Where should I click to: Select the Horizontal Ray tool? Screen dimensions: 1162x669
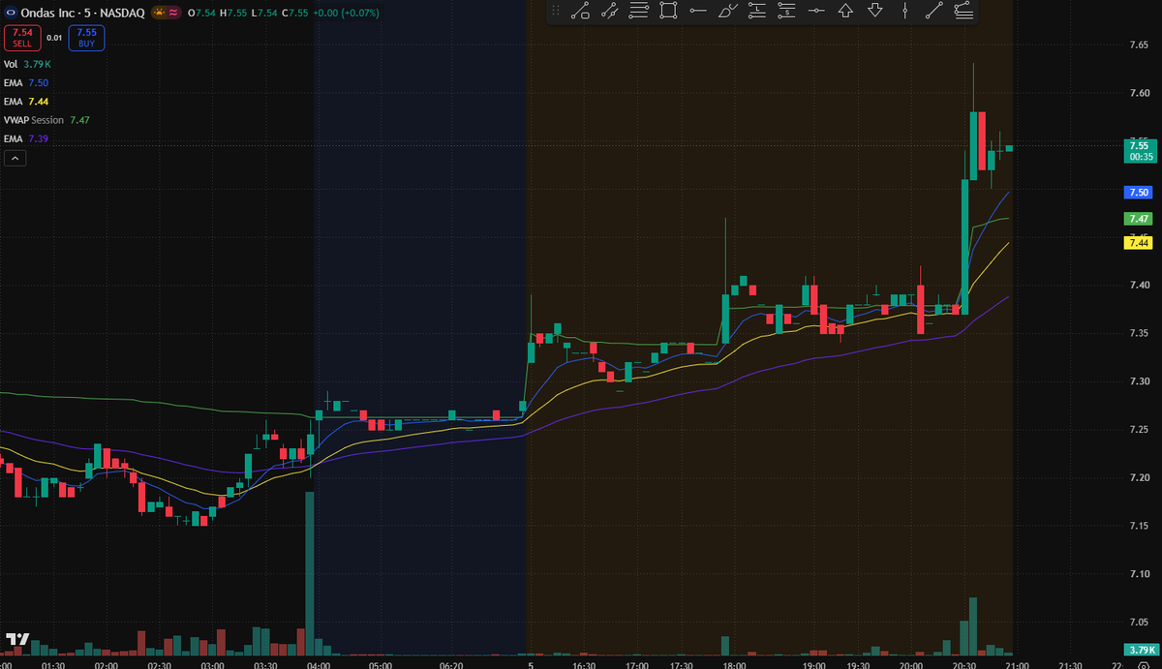point(698,12)
